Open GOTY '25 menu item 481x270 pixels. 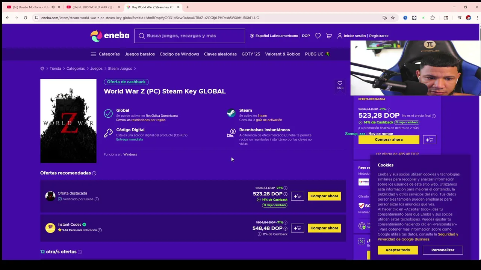(x=251, y=54)
